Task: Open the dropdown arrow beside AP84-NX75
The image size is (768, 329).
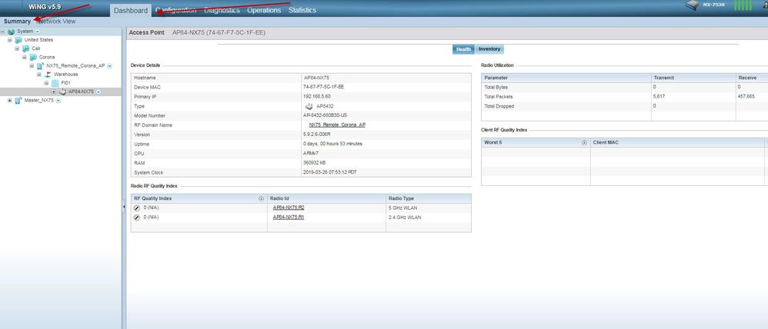Action: pos(99,91)
